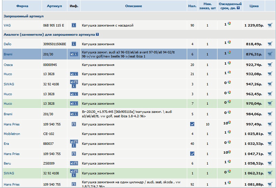Open photo icon in the Era 880037 row
This screenshot has height=188, width=276.
[72, 141]
